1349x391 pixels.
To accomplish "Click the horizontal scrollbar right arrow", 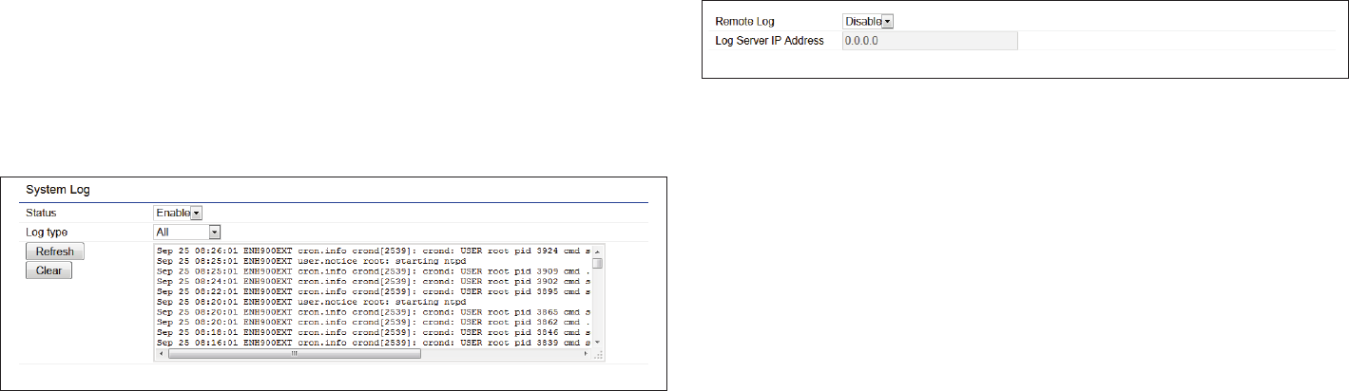I will pyautogui.click(x=587, y=353).
